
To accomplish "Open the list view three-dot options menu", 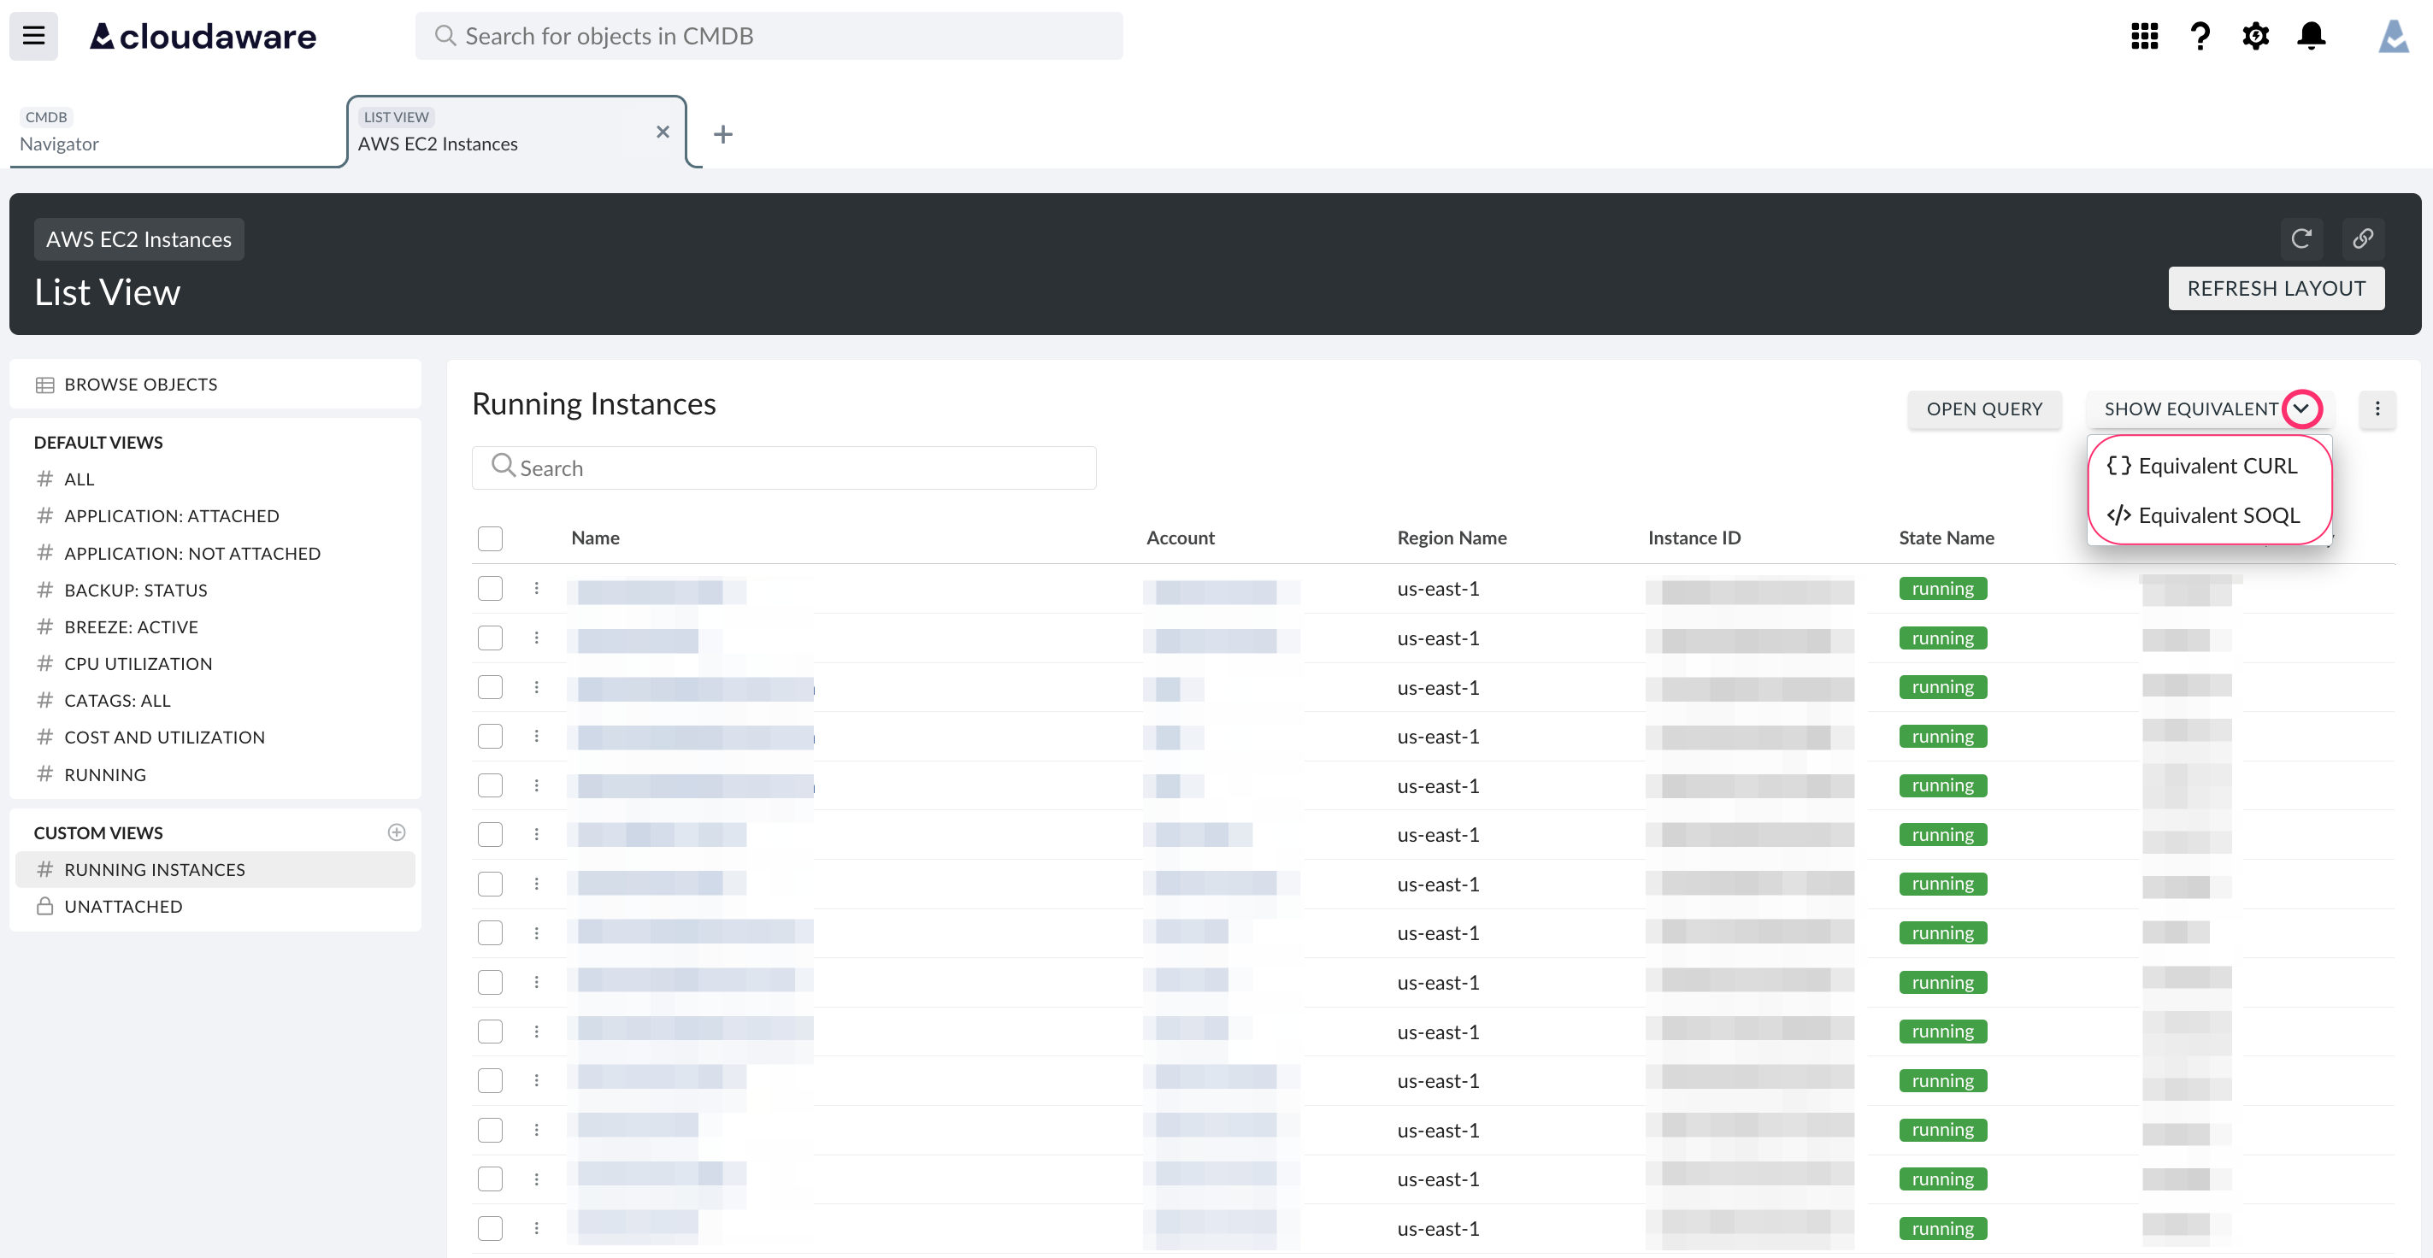I will coord(2377,409).
